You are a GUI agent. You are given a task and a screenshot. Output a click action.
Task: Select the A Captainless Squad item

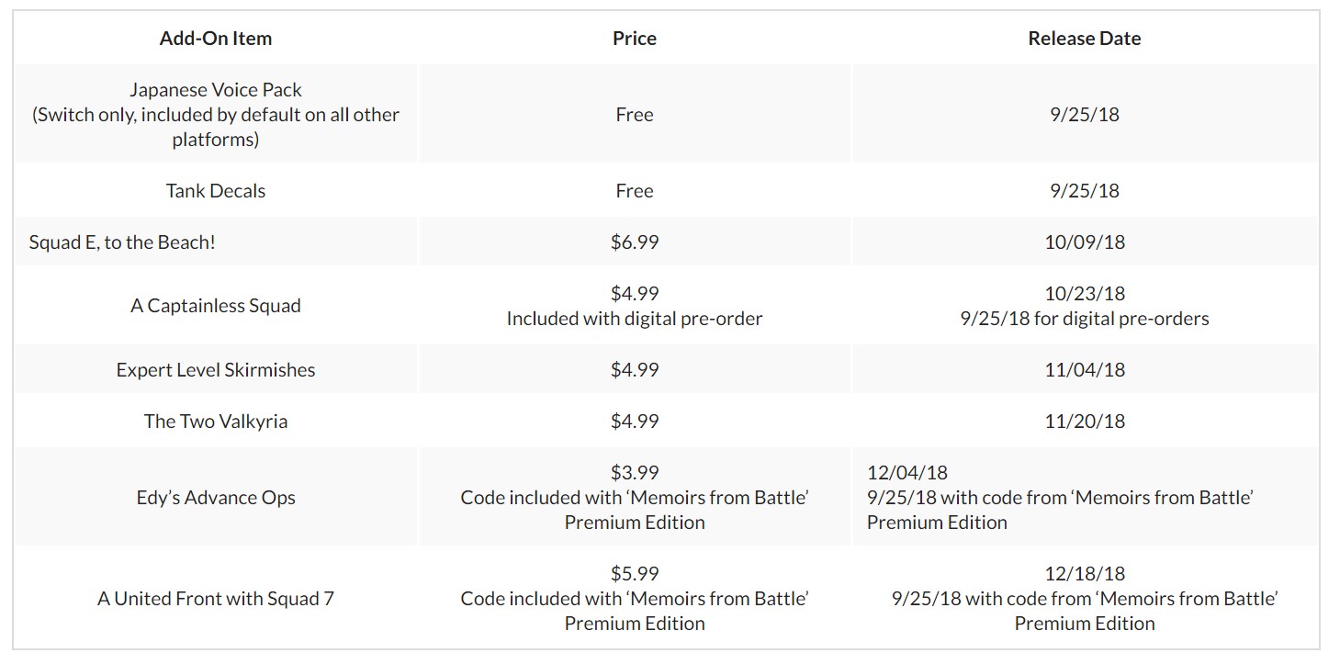pyautogui.click(x=216, y=306)
